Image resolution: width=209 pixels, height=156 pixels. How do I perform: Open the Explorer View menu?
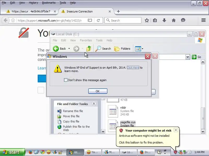pos(73,40)
